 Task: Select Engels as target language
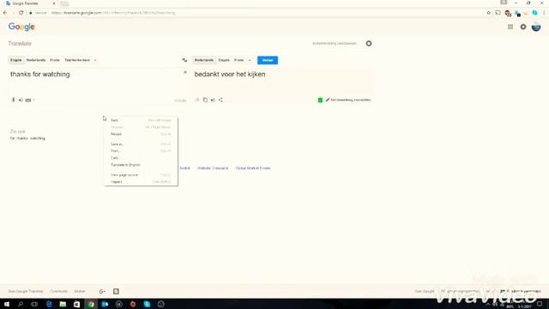pyautogui.click(x=224, y=60)
